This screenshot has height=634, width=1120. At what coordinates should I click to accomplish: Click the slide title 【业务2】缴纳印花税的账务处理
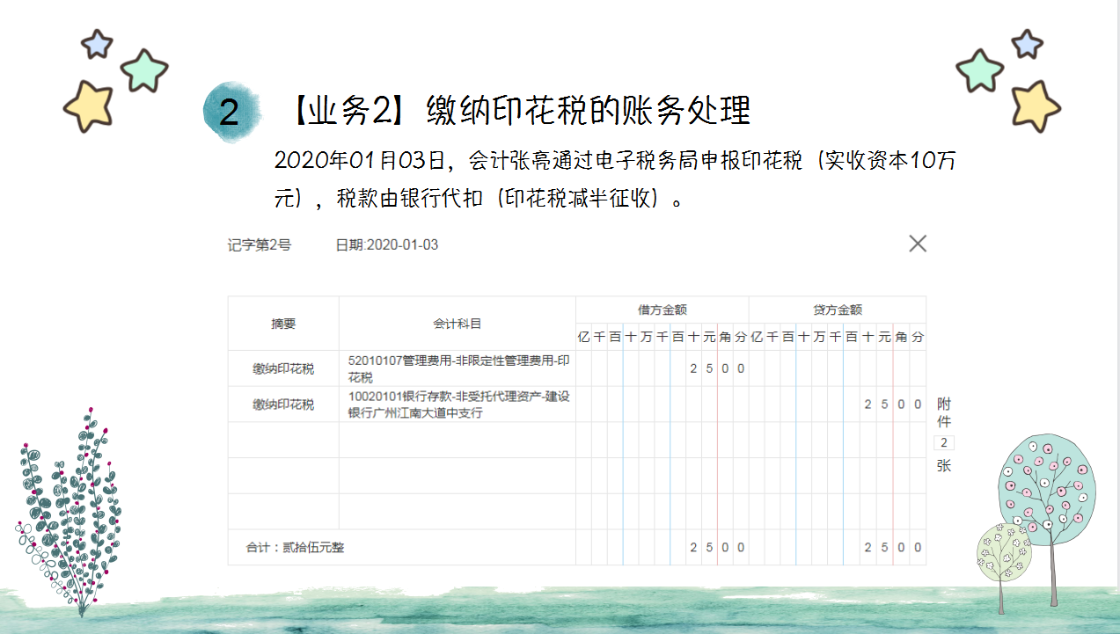[519, 112]
